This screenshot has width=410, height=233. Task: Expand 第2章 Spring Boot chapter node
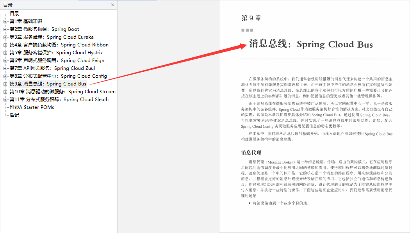coord(5,29)
